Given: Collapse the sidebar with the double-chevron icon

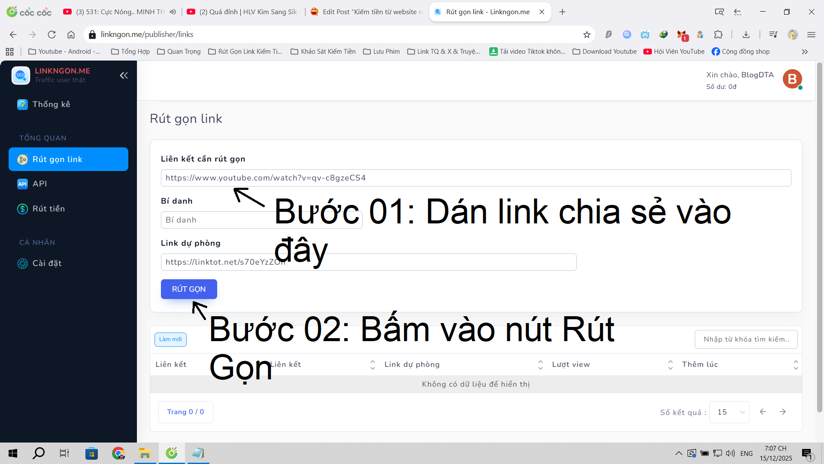Looking at the screenshot, I should [124, 76].
